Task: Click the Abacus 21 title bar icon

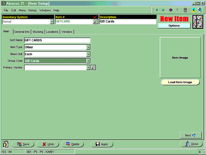Action: (4, 3)
